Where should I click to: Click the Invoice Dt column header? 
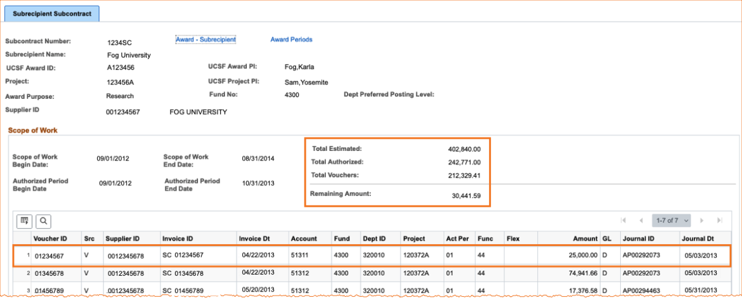pos(254,239)
